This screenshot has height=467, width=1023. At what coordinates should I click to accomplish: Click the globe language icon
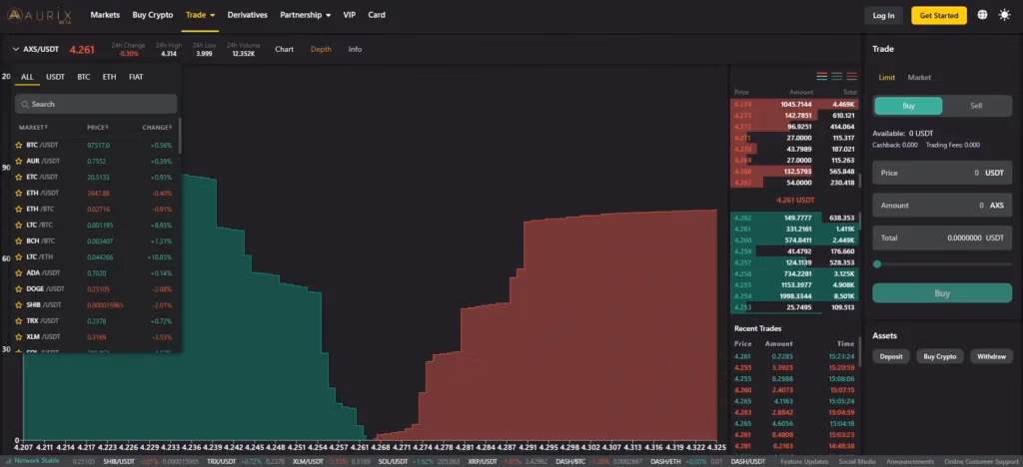982,15
